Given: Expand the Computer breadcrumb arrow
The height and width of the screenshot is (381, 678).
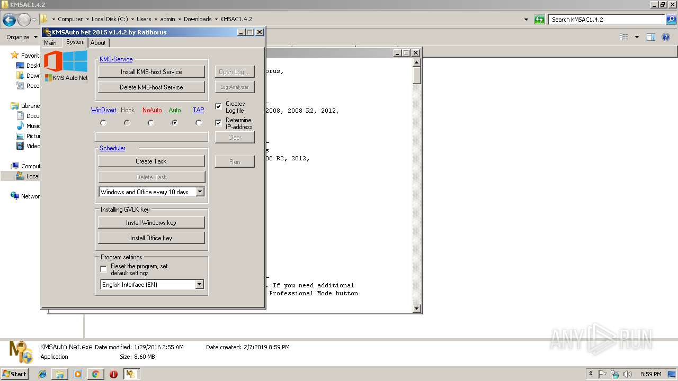Looking at the screenshot, I should click(x=87, y=20).
